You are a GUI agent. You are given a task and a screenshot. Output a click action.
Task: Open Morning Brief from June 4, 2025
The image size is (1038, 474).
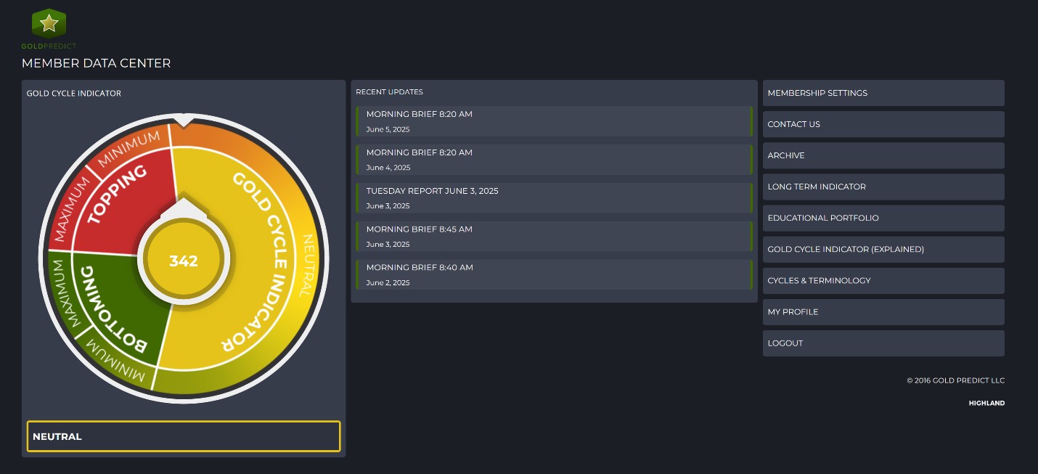[554, 160]
